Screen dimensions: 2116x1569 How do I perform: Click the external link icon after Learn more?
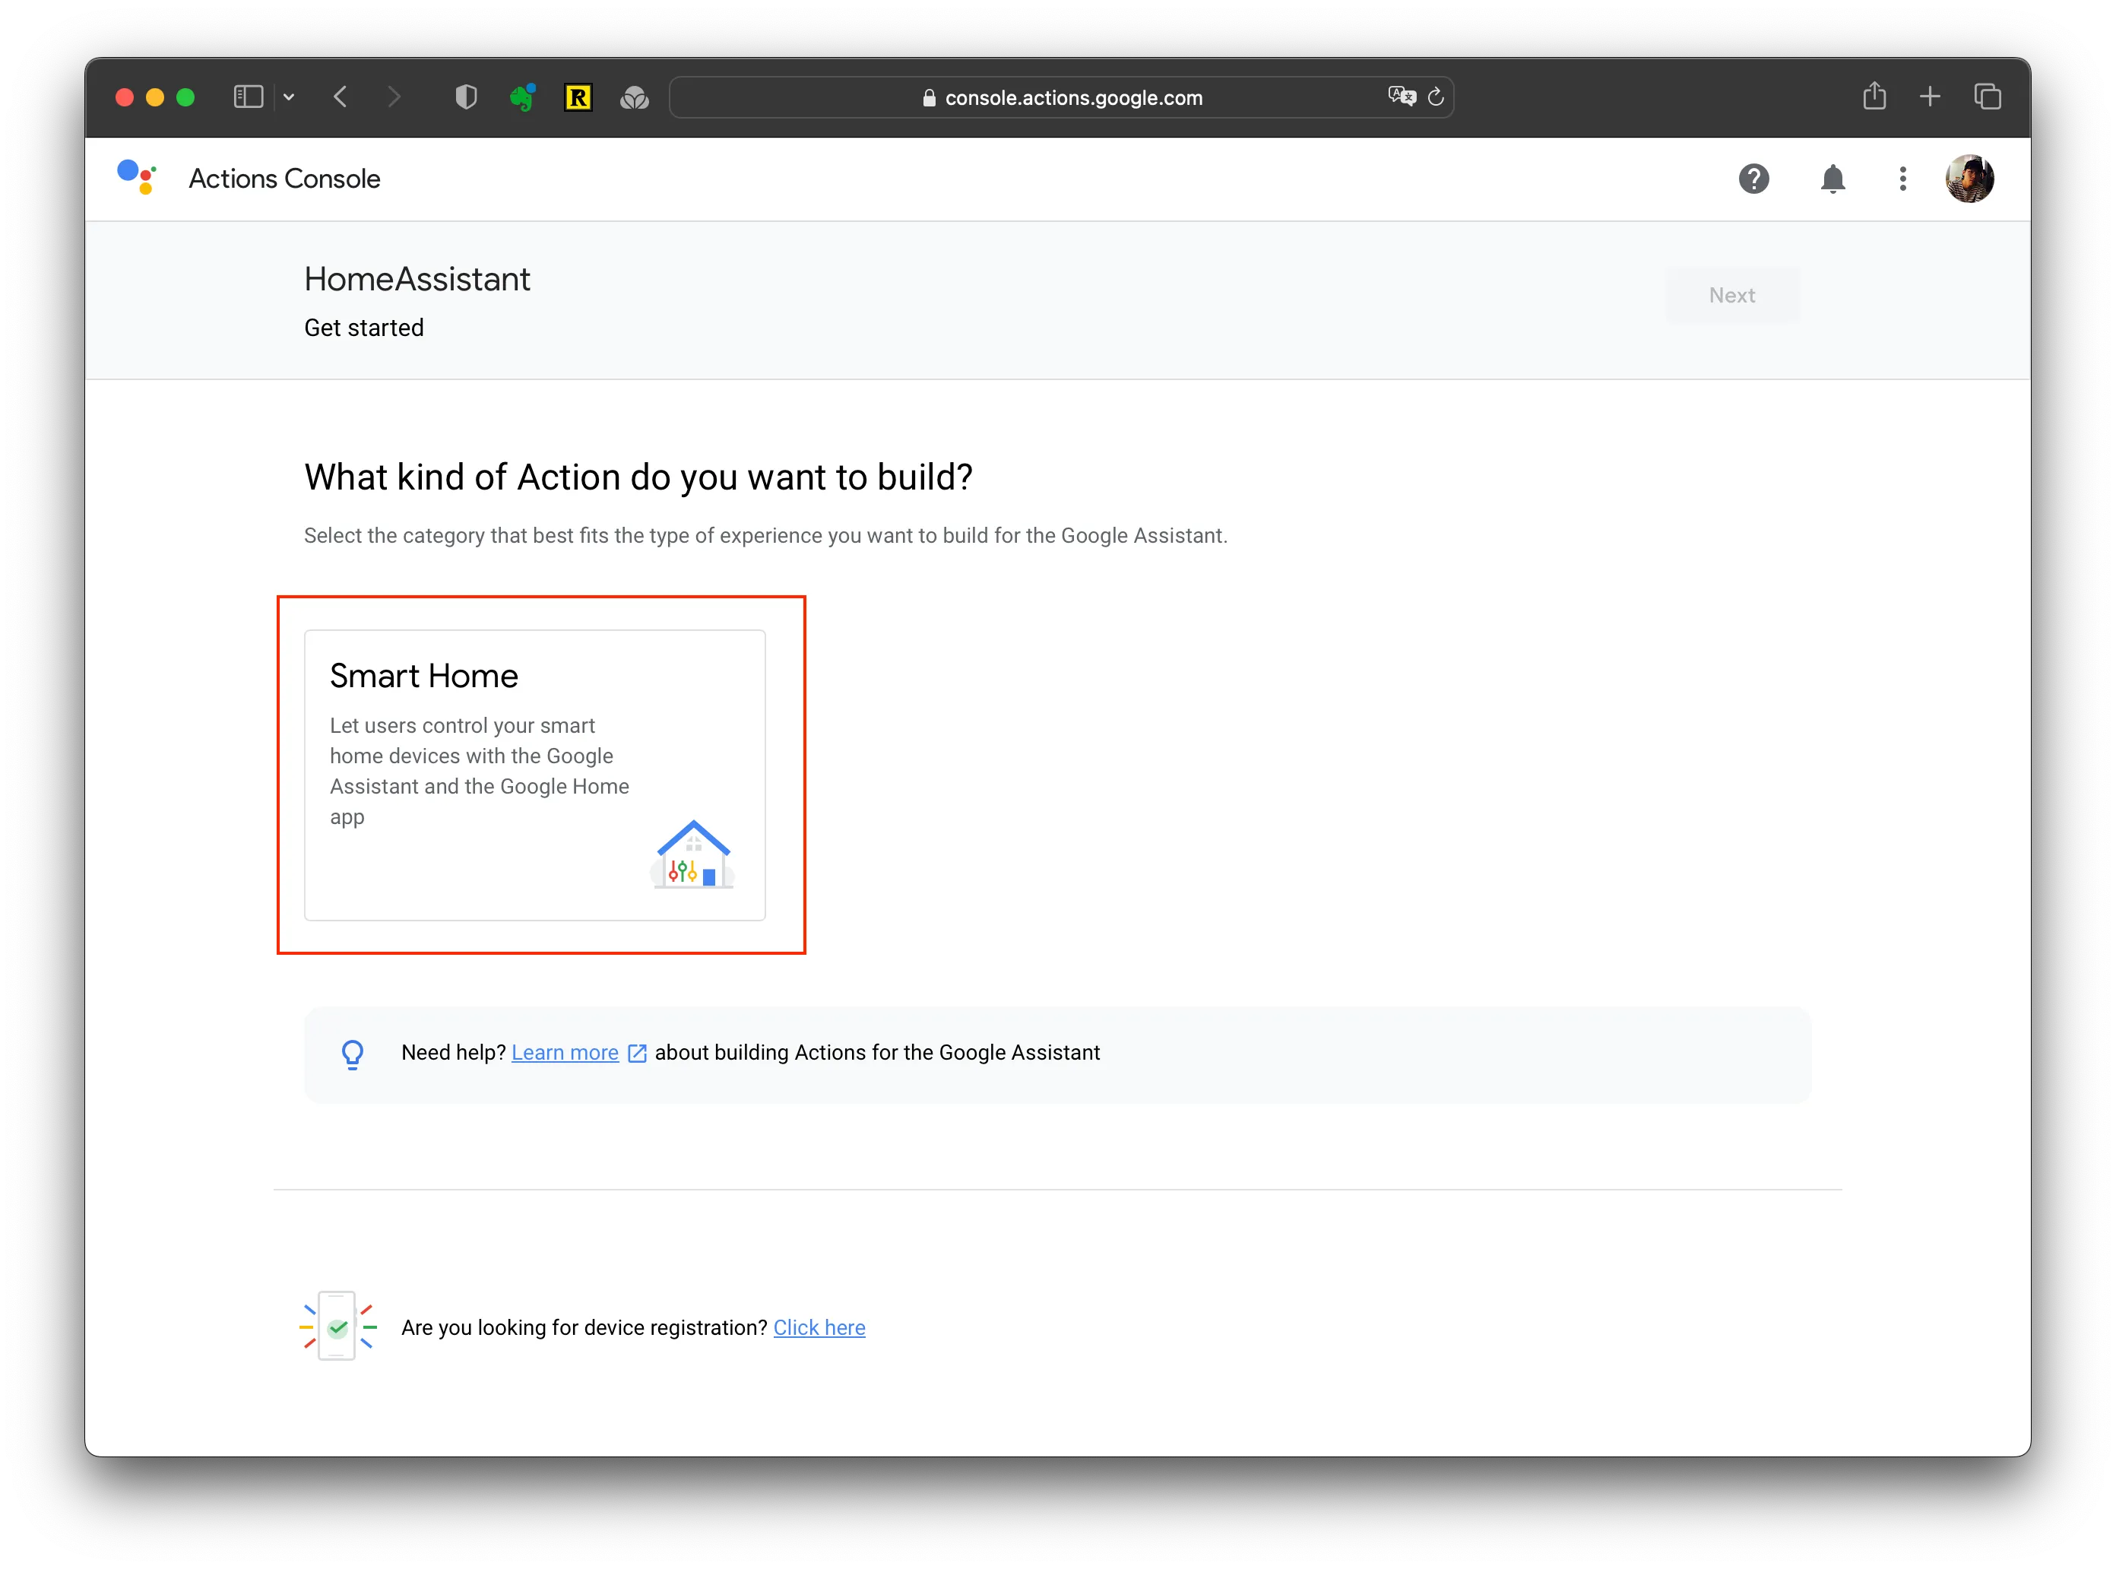(637, 1054)
